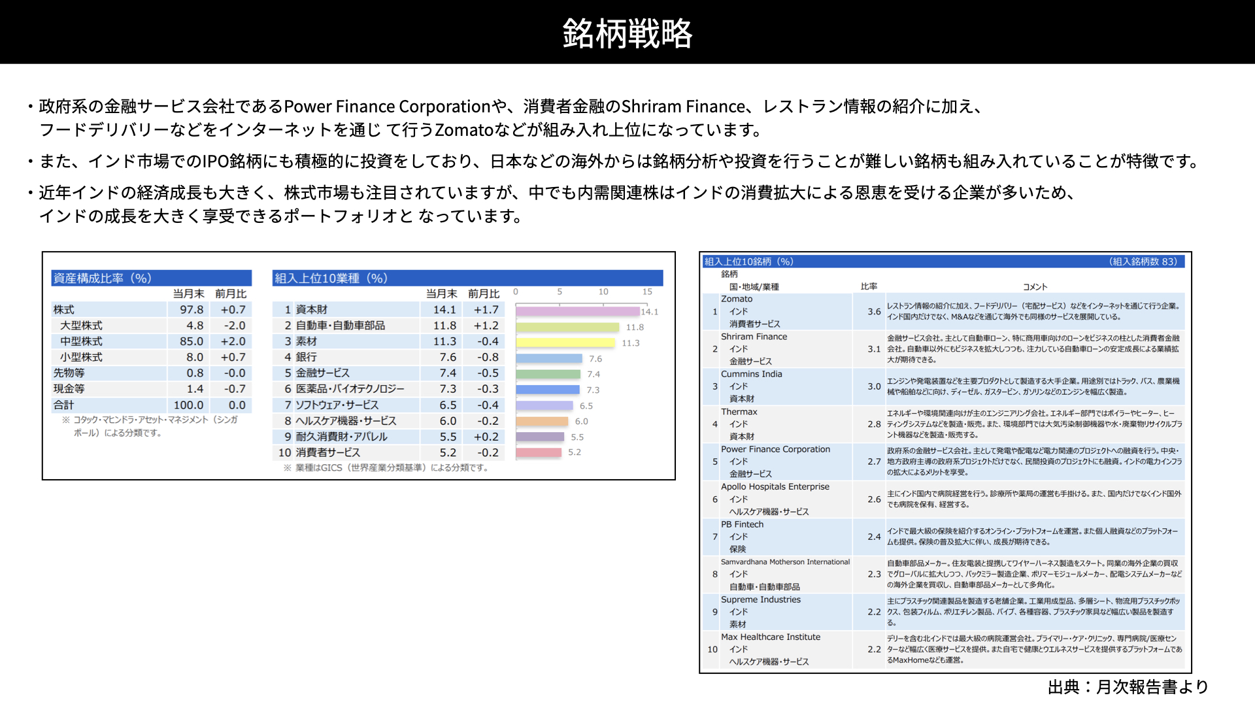
Task: Click the PB Fintech holding name
Action: pyautogui.click(x=742, y=524)
